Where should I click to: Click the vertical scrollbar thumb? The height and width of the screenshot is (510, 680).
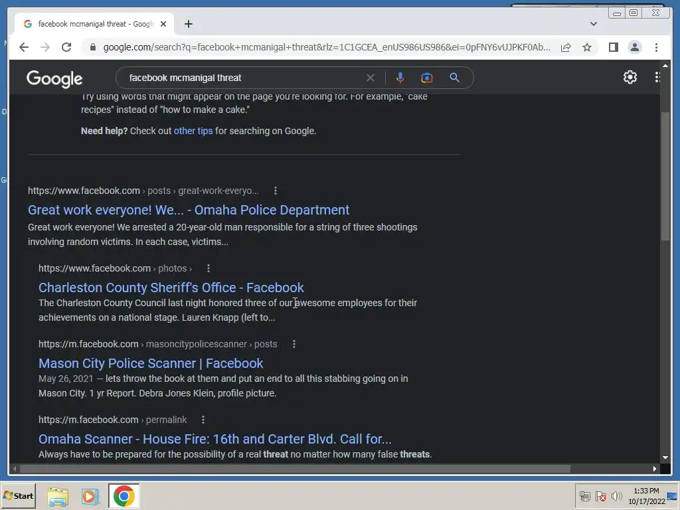(x=665, y=175)
